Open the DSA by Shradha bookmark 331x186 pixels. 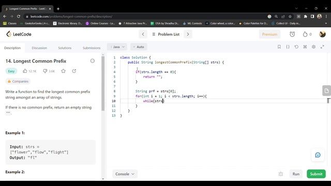click(165, 23)
